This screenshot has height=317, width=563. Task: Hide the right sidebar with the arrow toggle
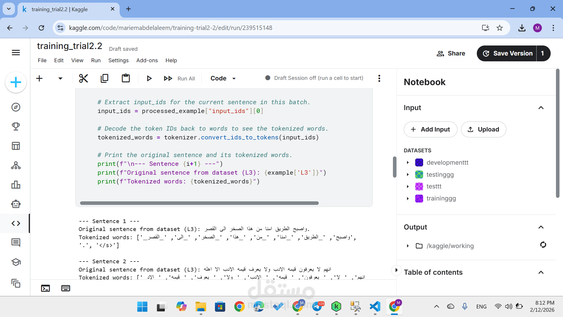[396, 270]
